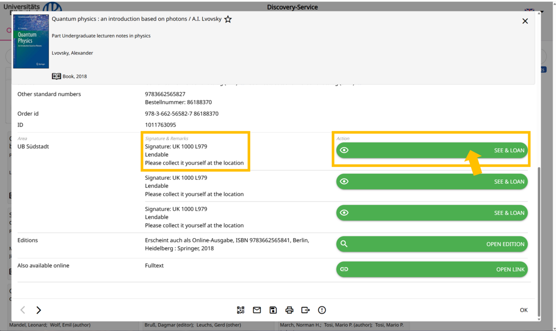556x331 pixels.
Task: Click the export icon next to the printer
Action: 305,310
